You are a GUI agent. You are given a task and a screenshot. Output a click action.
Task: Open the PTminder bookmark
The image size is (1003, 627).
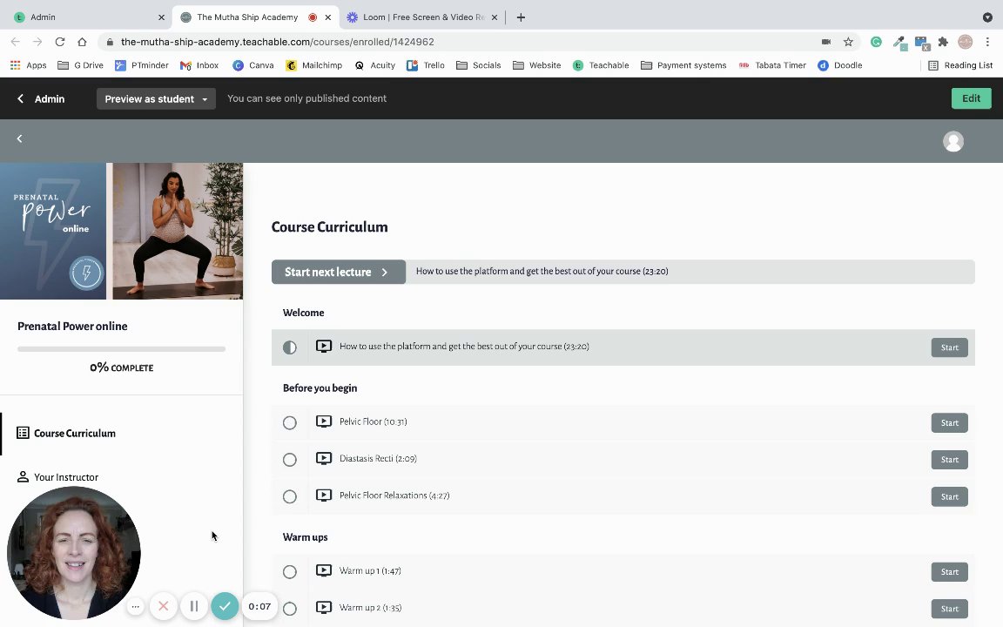click(142, 65)
